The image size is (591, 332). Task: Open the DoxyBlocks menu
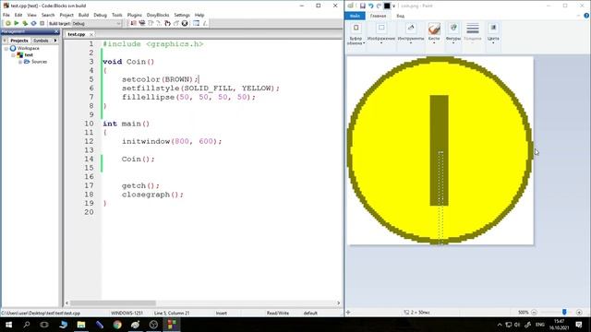click(x=158, y=15)
